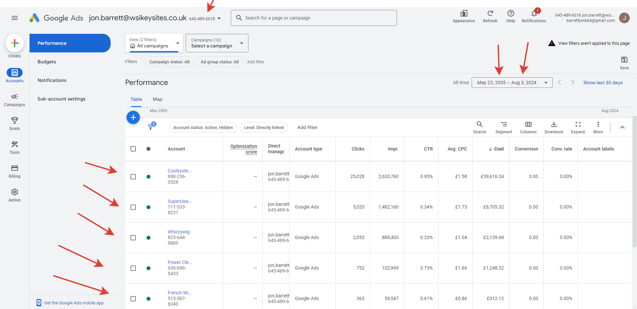Go to previous date range
This screenshot has height=309, width=637.
click(x=560, y=83)
